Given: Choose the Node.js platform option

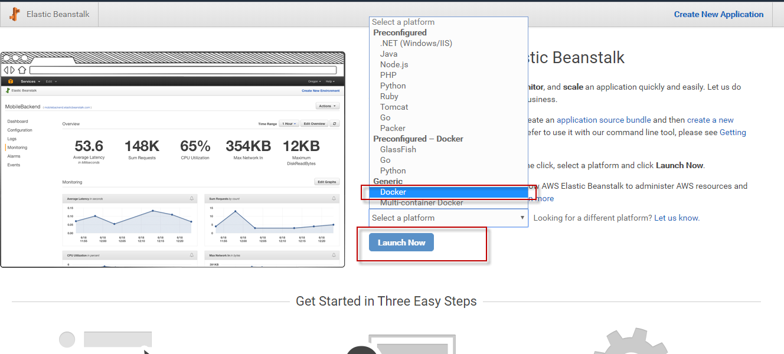Looking at the screenshot, I should coord(394,64).
